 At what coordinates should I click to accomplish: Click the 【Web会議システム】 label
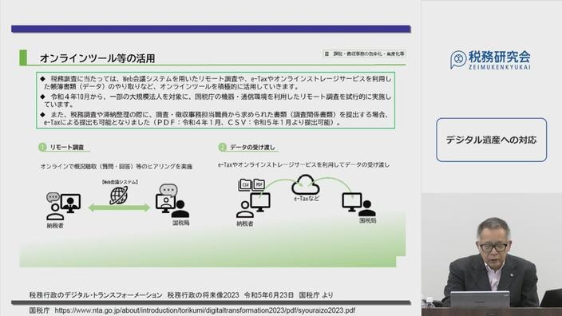120,182
